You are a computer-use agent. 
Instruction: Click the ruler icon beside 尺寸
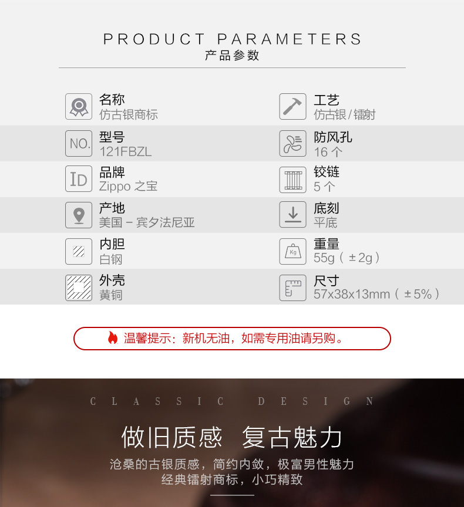point(293,288)
